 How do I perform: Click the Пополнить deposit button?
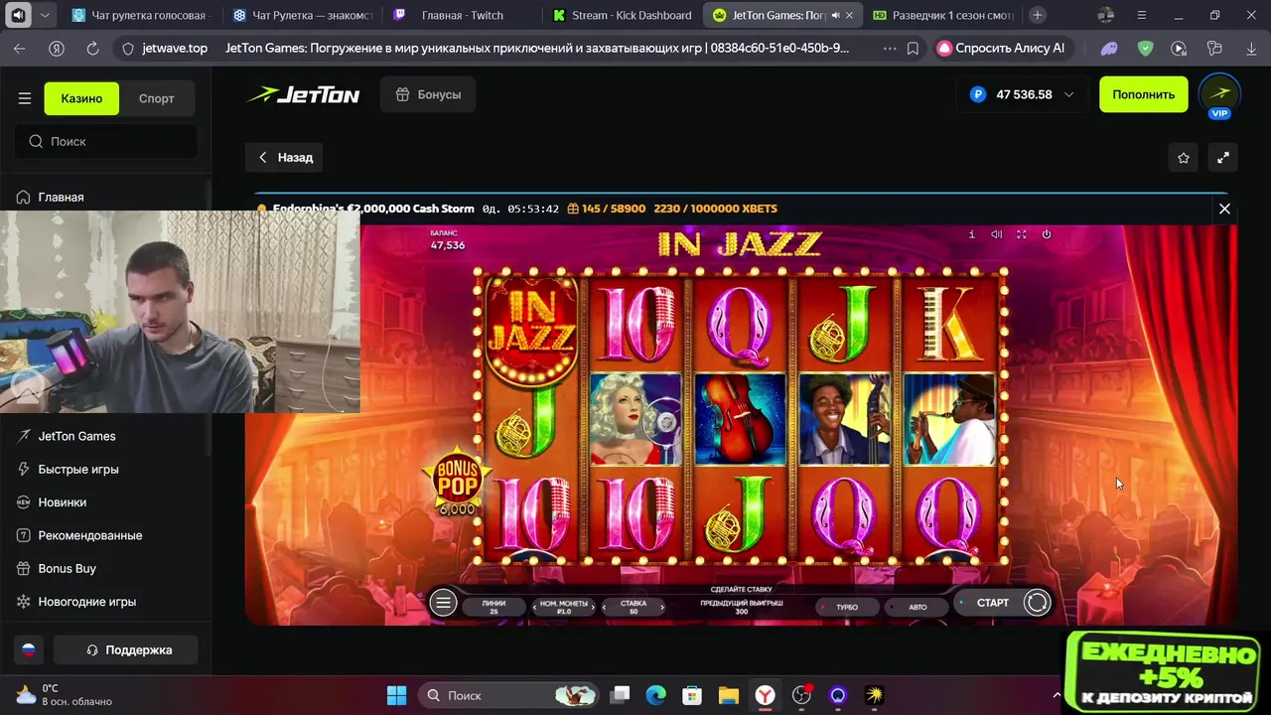point(1143,94)
